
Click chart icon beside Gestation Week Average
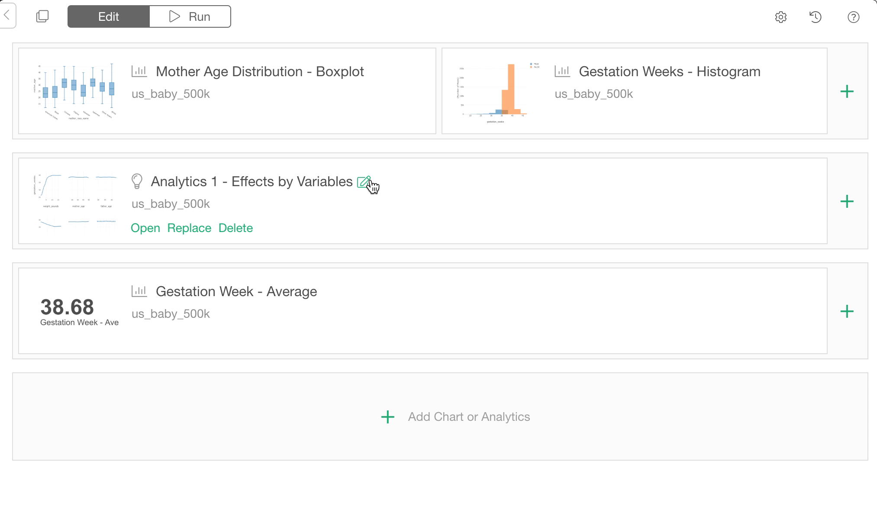(139, 291)
